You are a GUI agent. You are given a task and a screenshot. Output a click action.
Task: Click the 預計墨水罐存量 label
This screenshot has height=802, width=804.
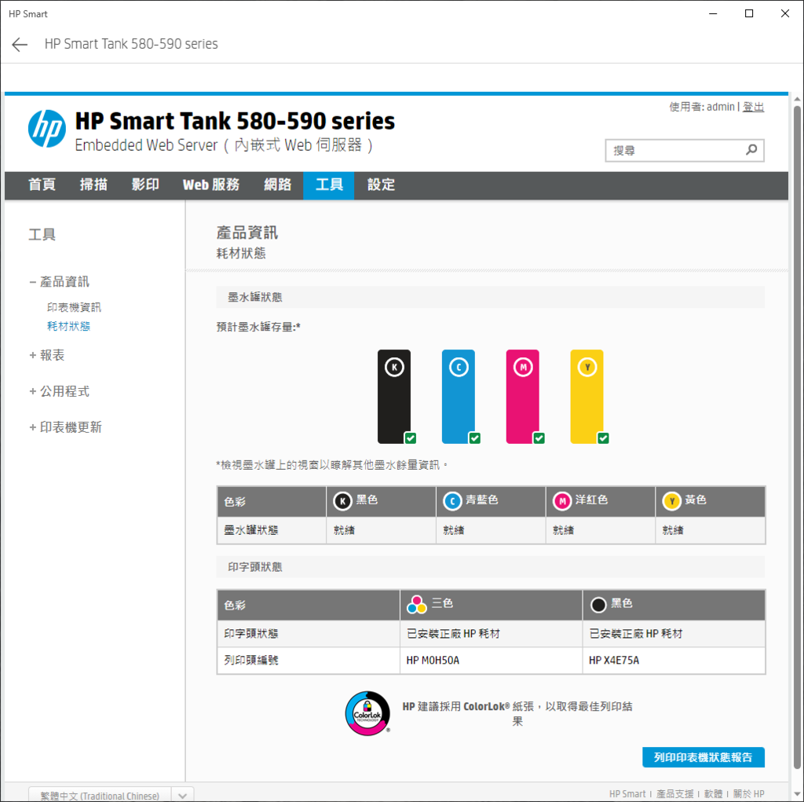(258, 327)
